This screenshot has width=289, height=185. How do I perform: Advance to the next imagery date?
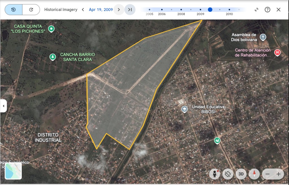[119, 10]
